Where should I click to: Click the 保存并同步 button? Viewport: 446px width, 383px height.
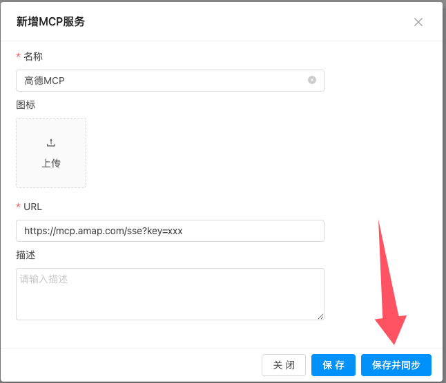396,365
